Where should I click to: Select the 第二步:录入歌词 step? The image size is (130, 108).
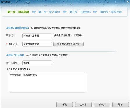click(x=49, y=12)
